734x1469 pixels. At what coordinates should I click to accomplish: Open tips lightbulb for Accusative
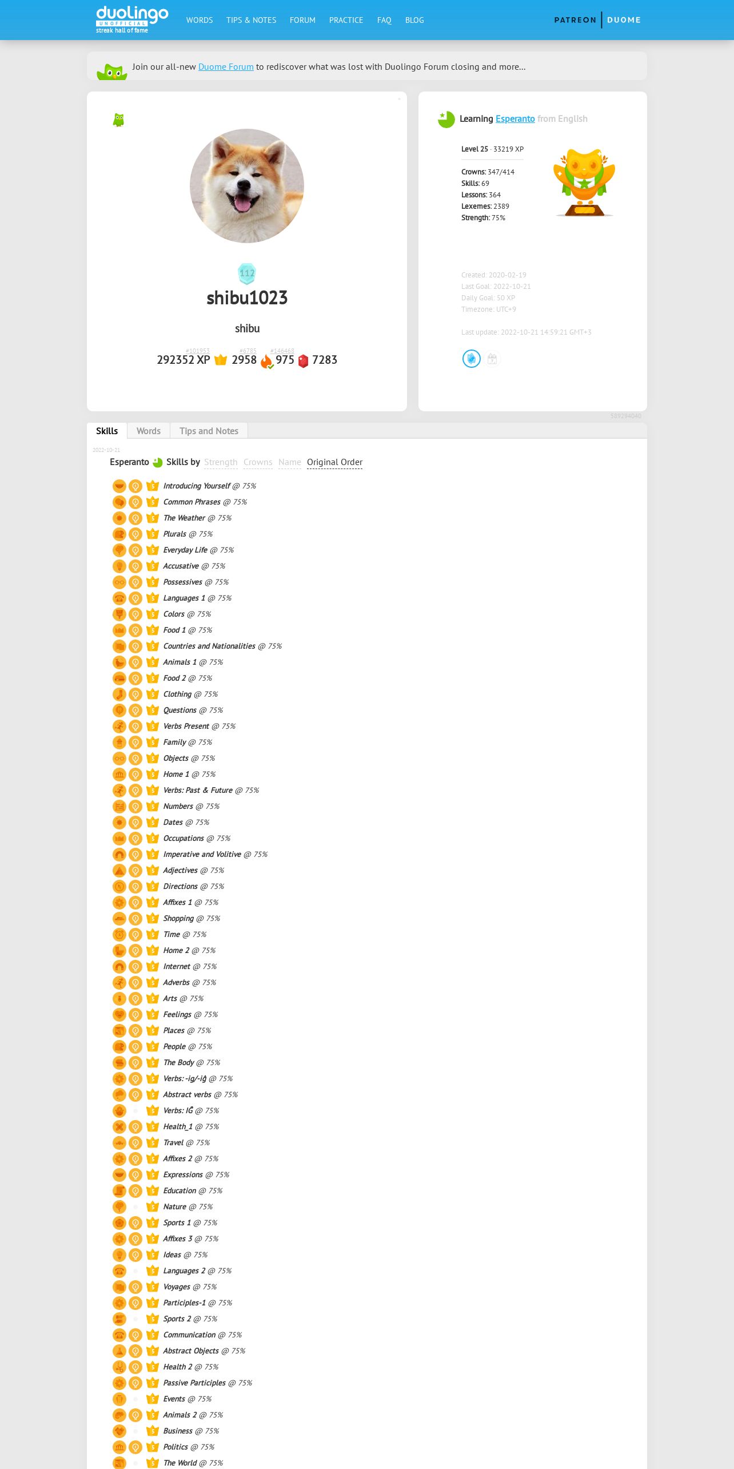[x=135, y=566]
